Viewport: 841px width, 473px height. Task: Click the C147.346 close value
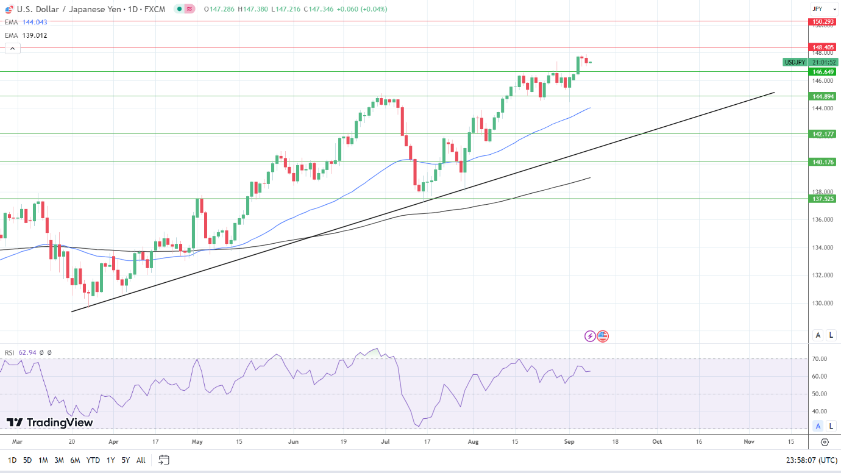coord(318,9)
